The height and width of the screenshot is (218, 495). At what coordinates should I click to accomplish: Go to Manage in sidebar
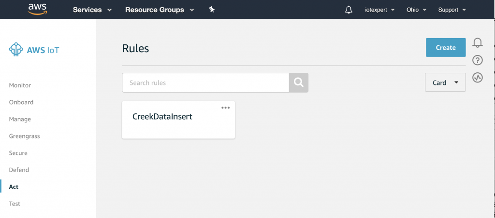pyautogui.click(x=20, y=120)
